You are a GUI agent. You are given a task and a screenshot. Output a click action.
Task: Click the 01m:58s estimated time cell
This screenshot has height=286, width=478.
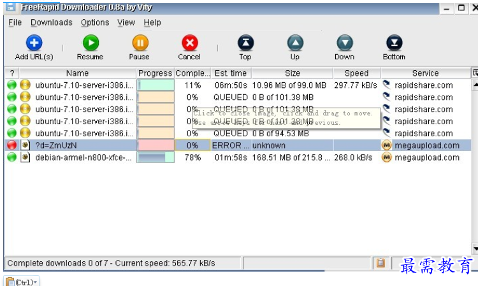tap(231, 157)
